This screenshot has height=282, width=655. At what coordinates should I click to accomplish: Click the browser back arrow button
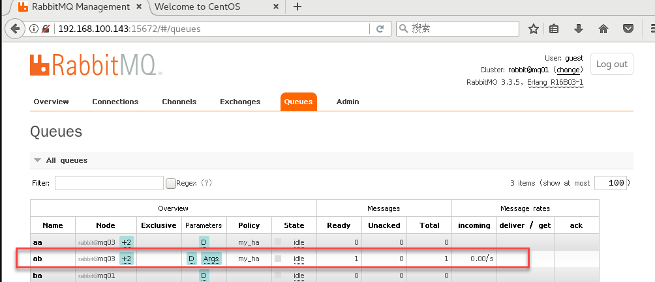[x=14, y=29]
